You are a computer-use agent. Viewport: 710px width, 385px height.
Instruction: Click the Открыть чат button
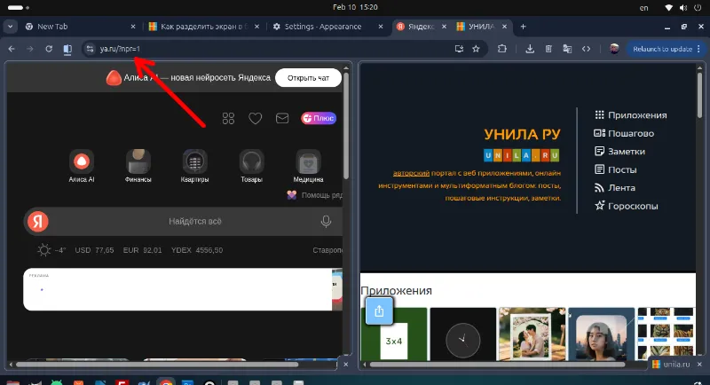[x=308, y=78]
